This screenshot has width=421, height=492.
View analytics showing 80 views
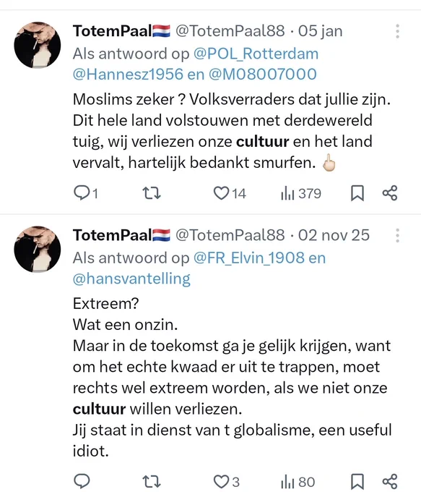[x=298, y=481]
